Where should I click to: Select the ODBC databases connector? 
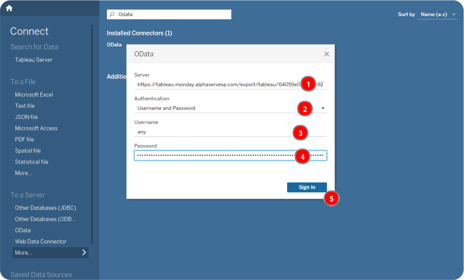click(46, 219)
